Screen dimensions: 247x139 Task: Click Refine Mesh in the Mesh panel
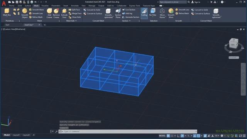pos(36,17)
